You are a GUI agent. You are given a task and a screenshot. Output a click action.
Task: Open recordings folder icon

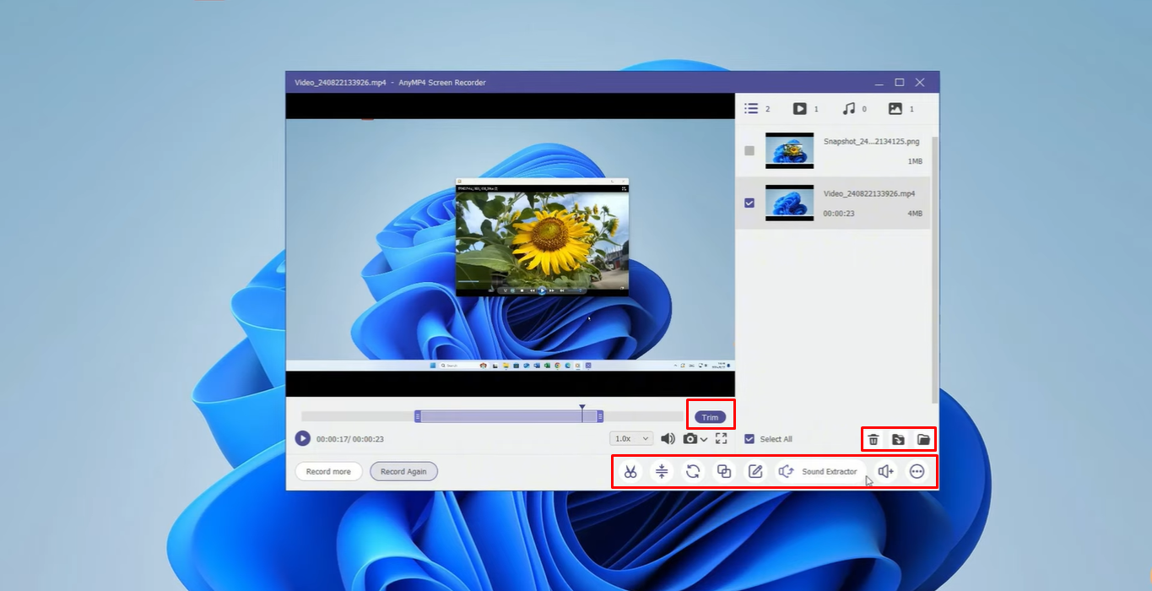pos(924,439)
